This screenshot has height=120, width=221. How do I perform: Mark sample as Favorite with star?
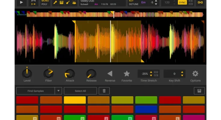point(127,73)
